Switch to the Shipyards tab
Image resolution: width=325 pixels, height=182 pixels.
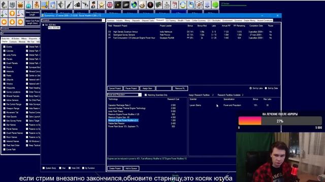coord(136,20)
